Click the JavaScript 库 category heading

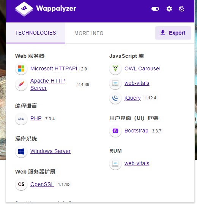point(126,56)
